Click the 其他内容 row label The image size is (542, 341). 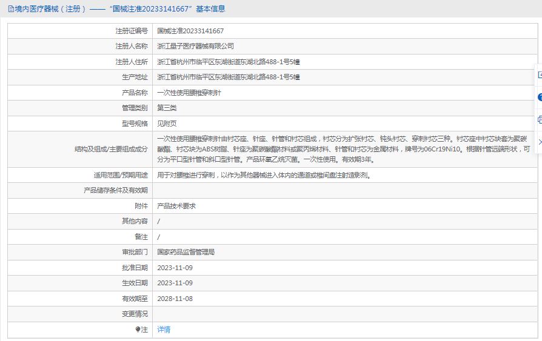(x=135, y=221)
